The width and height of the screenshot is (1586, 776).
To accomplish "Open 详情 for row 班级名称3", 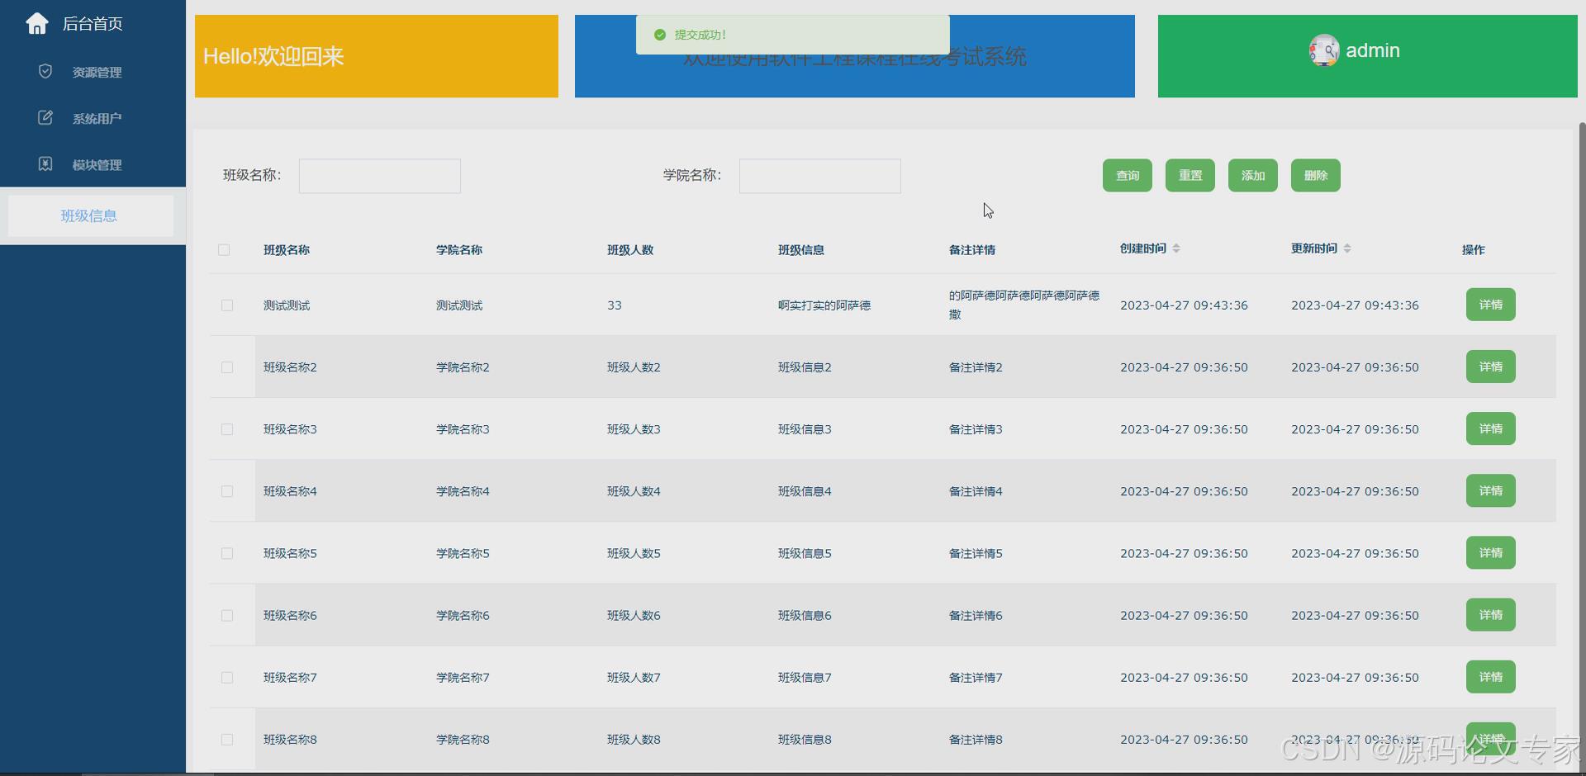I will click(1490, 428).
